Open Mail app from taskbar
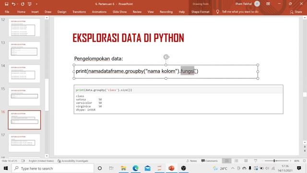307x173 pixels. click(x=147, y=168)
